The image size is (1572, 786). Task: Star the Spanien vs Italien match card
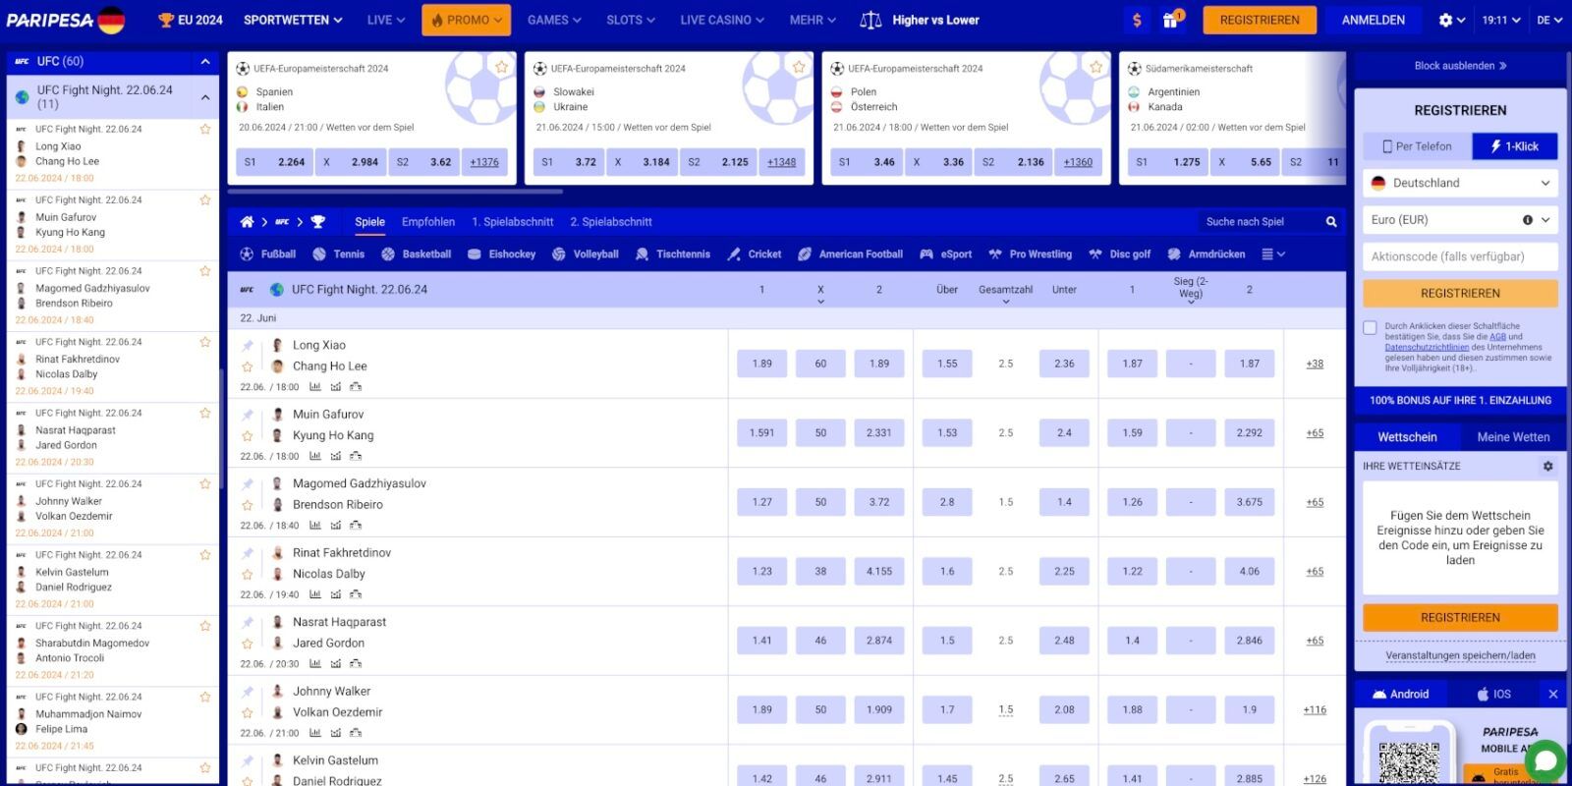(x=501, y=67)
